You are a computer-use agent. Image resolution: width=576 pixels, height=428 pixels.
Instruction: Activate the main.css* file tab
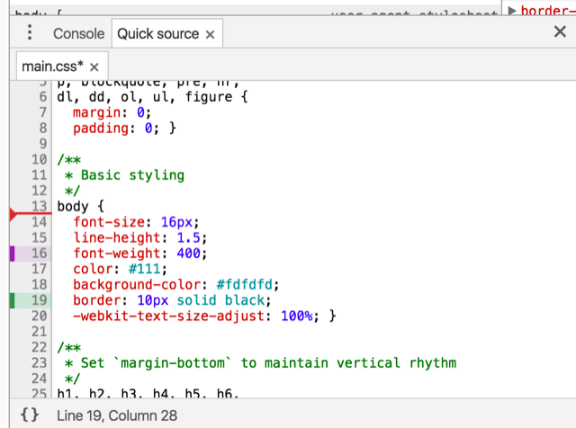(x=52, y=67)
